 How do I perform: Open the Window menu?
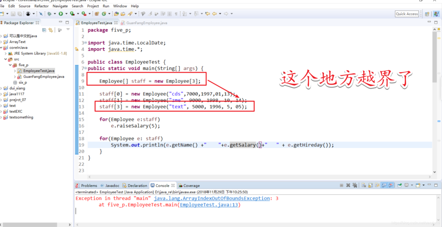[x=120, y=6]
